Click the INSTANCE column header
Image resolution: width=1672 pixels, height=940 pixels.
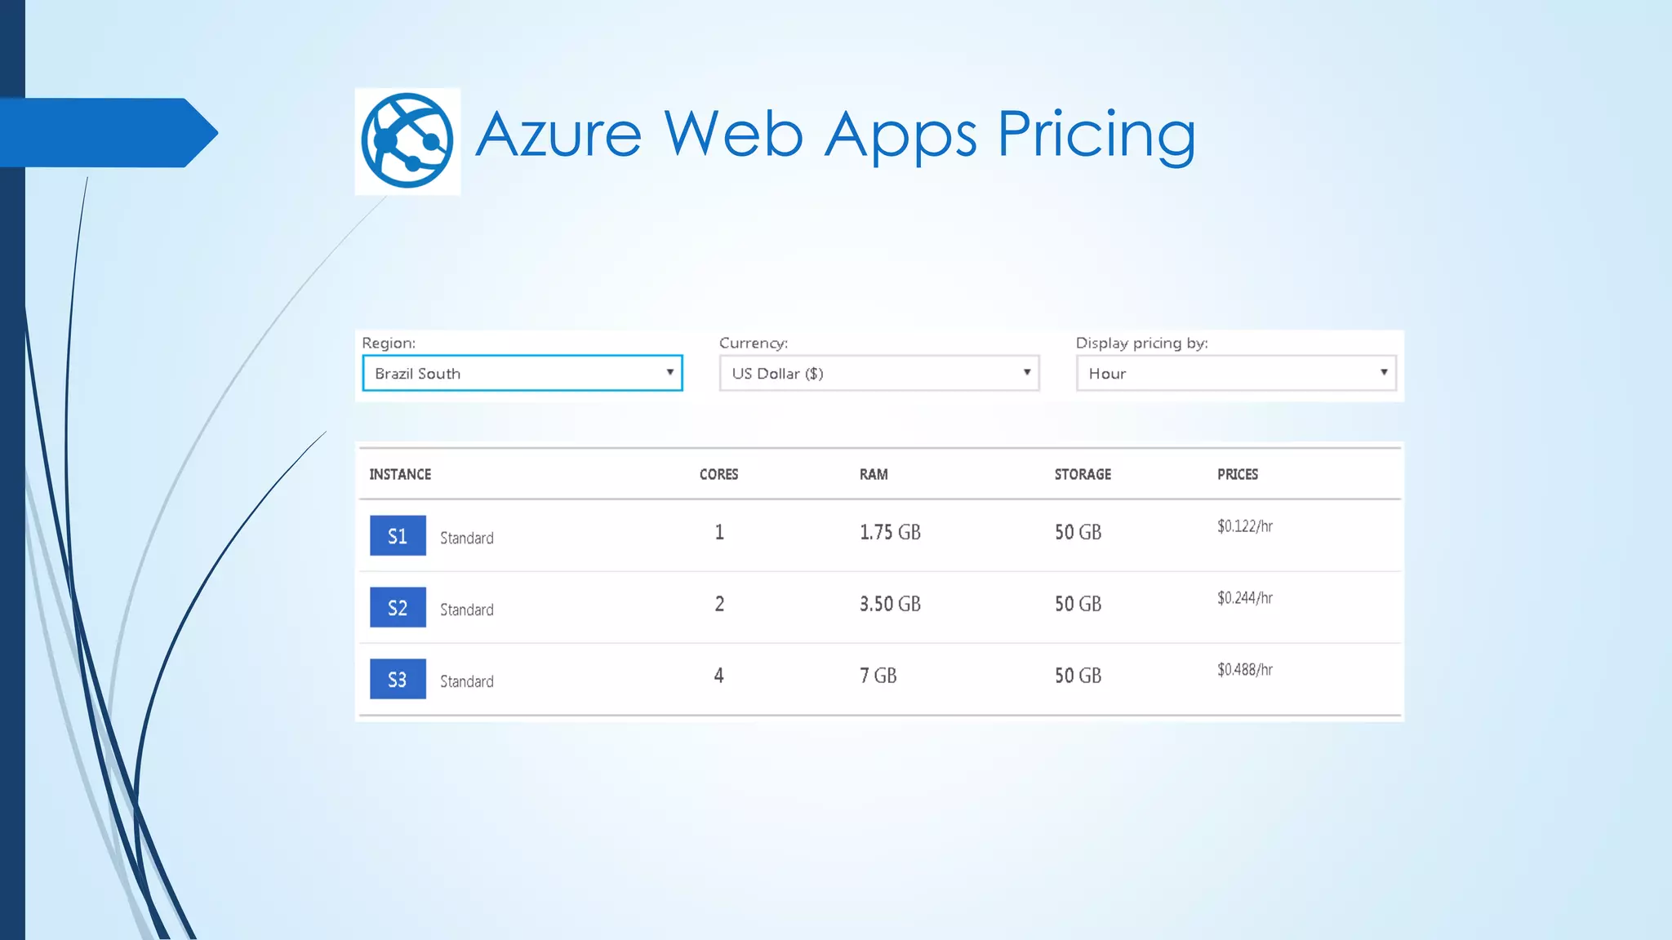(400, 474)
